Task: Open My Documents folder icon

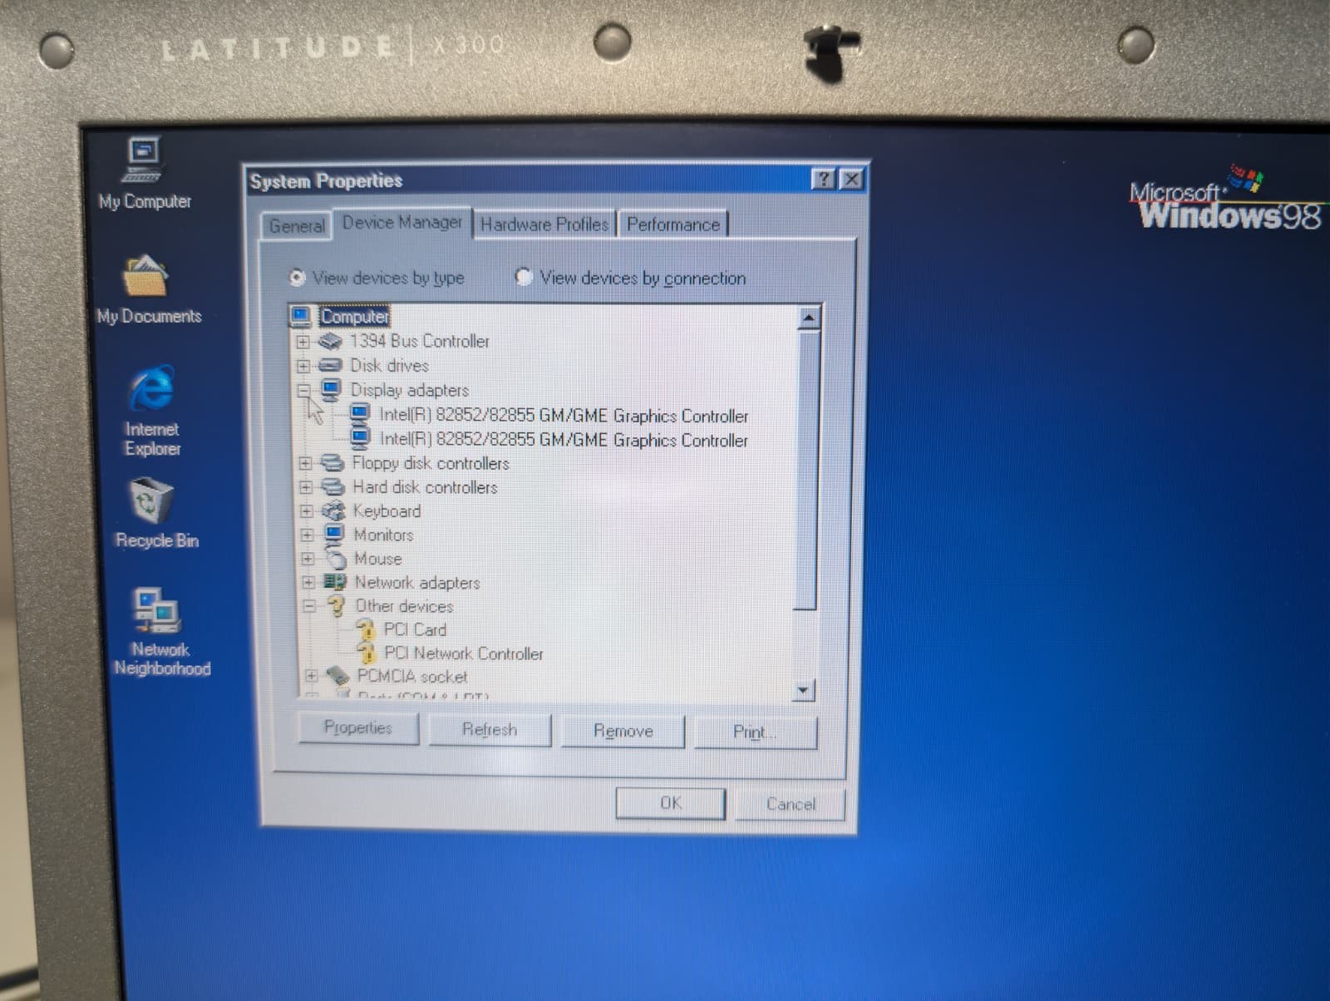Action: coord(146,275)
